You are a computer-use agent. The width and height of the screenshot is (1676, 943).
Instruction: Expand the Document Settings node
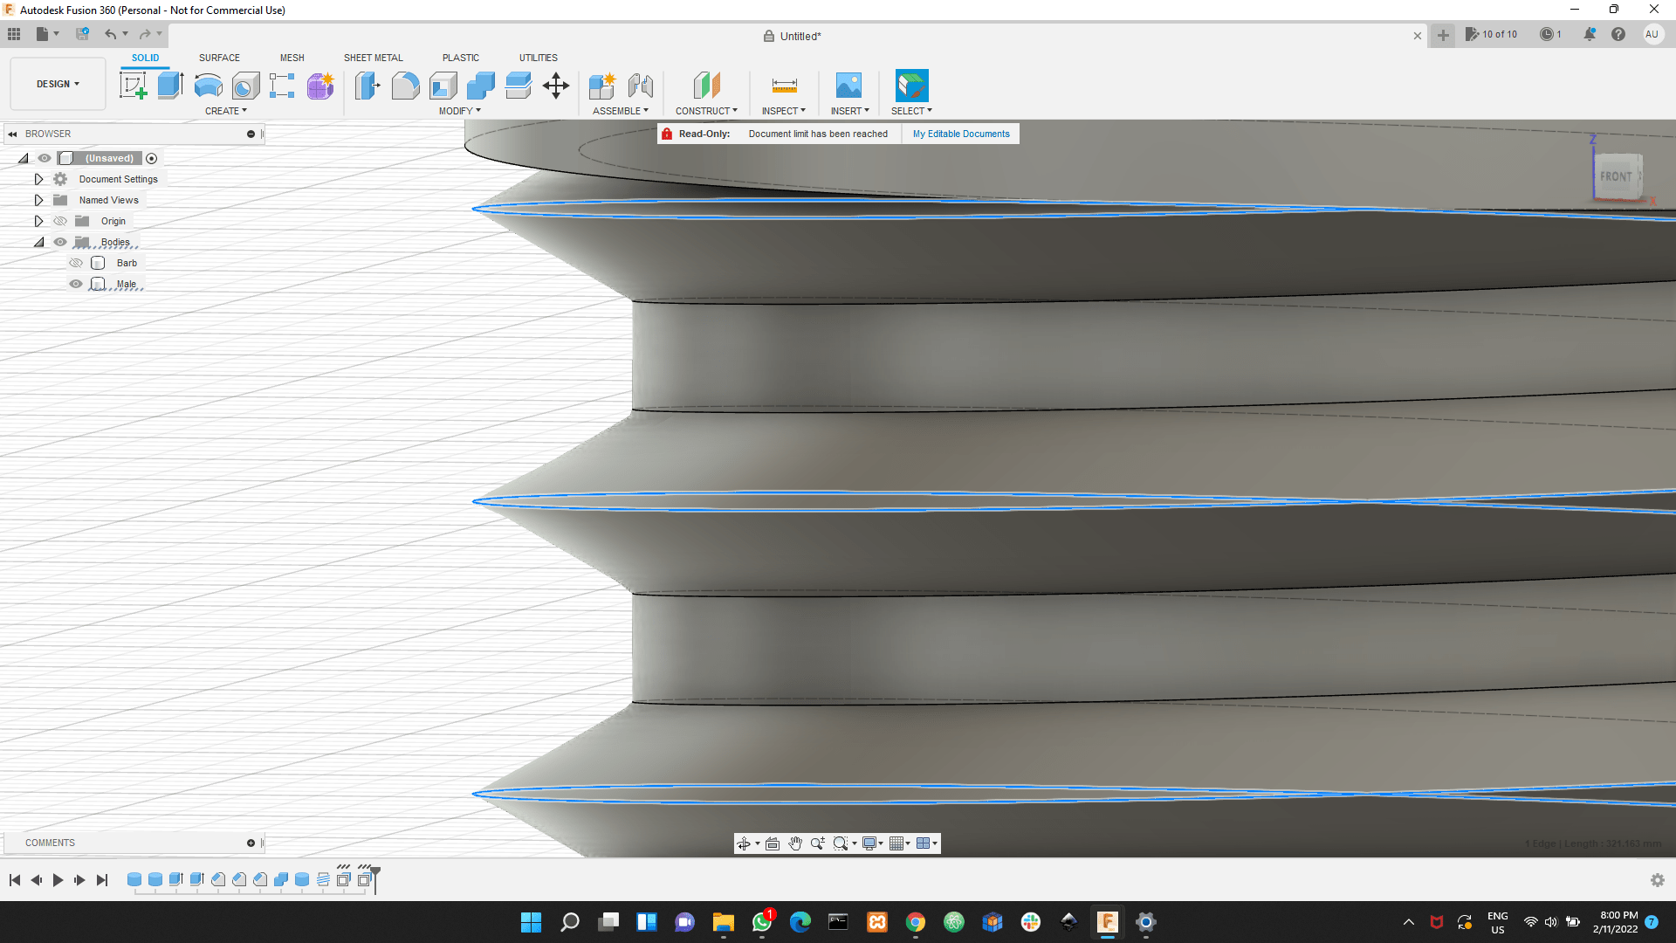coord(38,179)
